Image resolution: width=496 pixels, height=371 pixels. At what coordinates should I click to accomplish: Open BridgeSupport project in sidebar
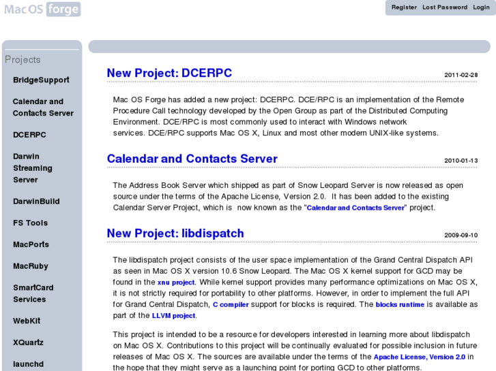(41, 80)
